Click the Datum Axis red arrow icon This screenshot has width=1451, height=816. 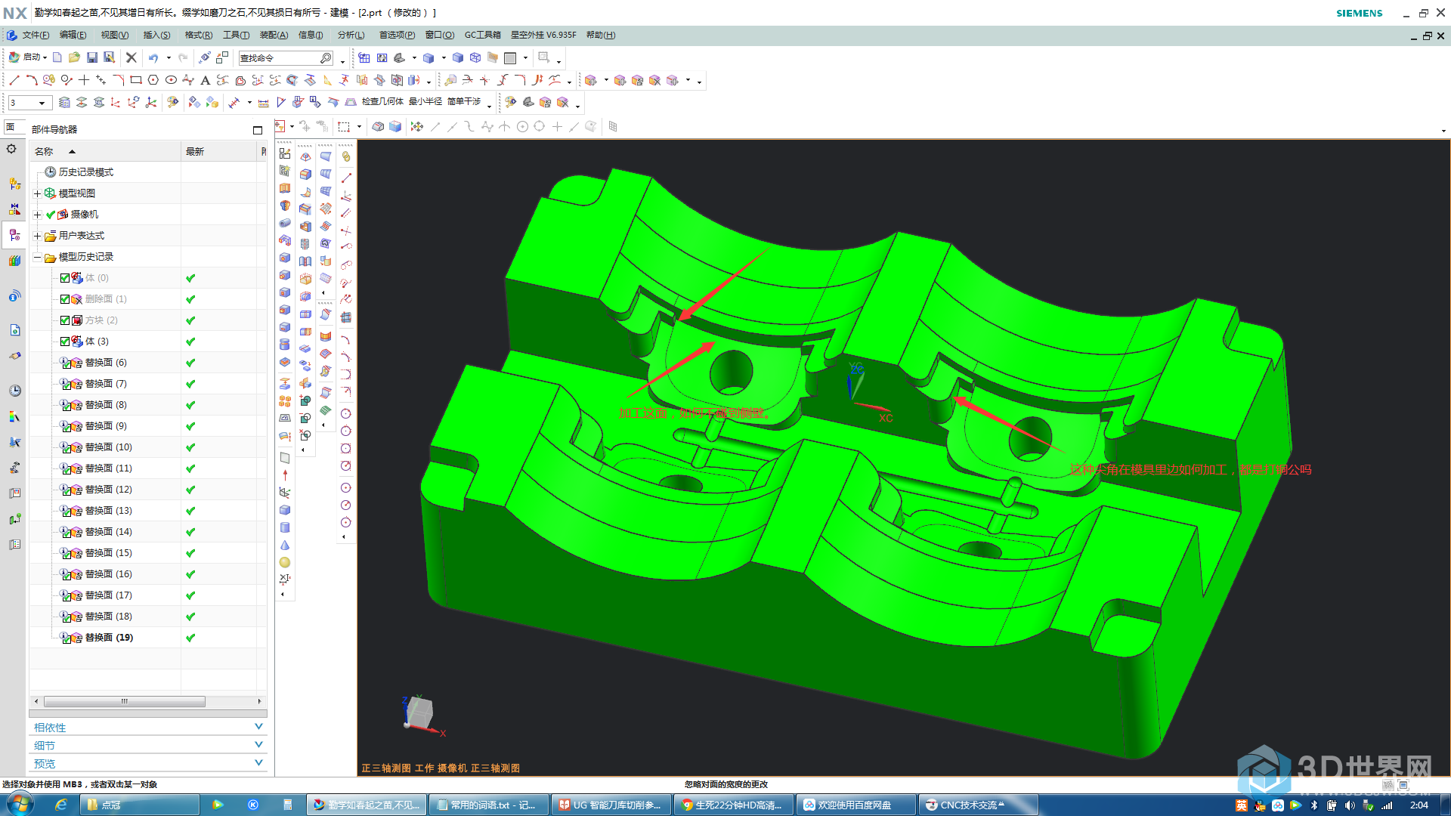[285, 474]
